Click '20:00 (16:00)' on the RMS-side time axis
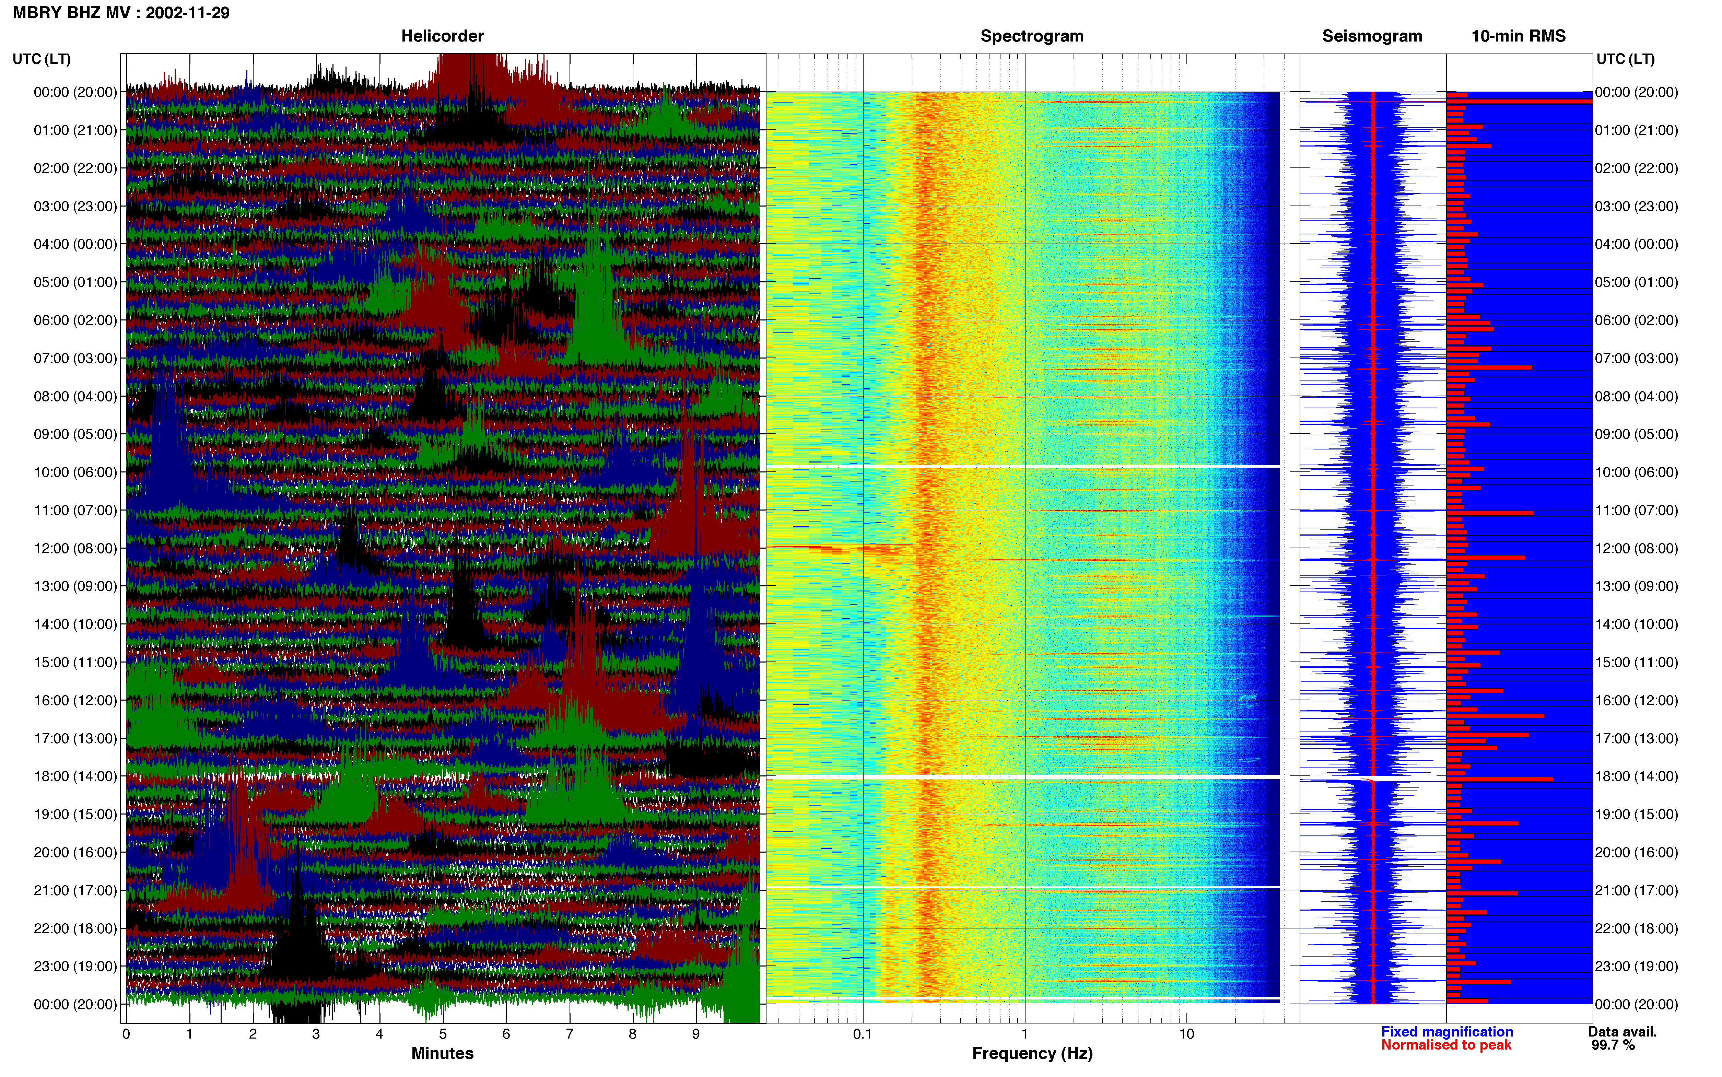This screenshot has width=1722, height=1077. 1637,852
